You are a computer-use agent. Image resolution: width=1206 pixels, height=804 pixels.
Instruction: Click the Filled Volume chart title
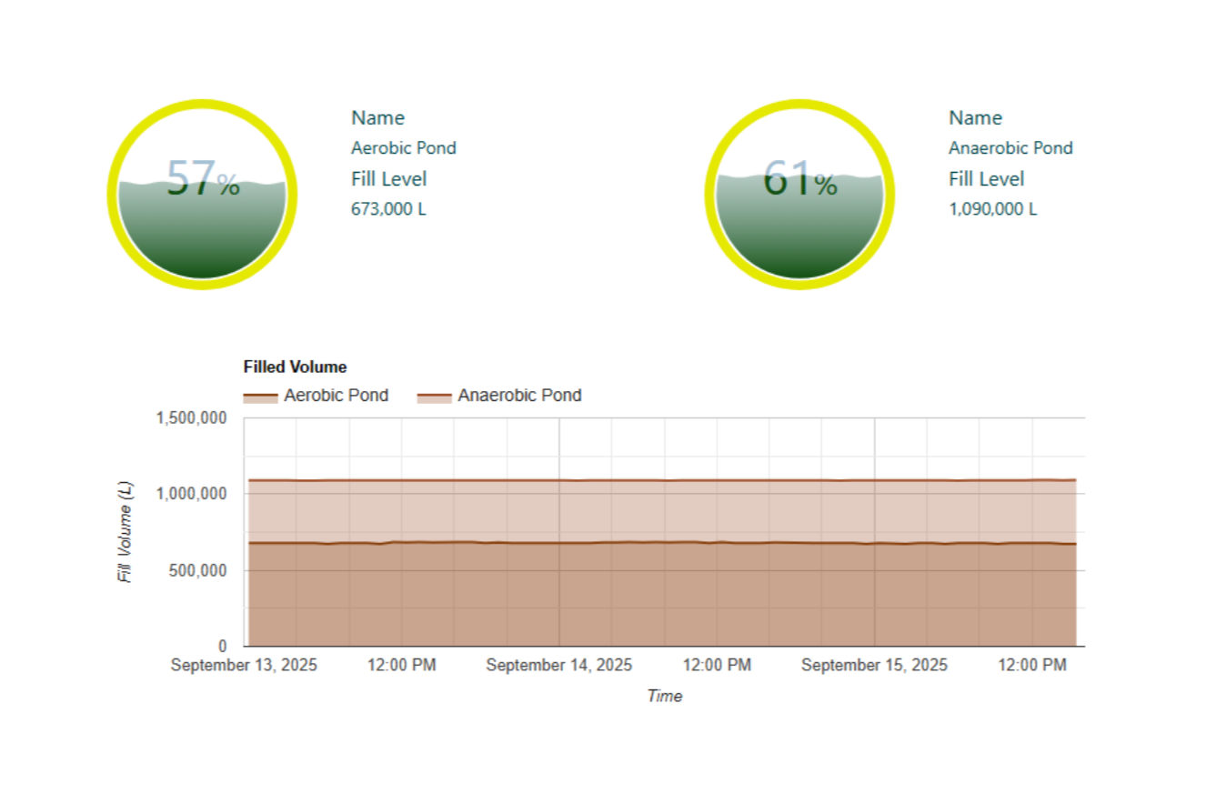(296, 367)
